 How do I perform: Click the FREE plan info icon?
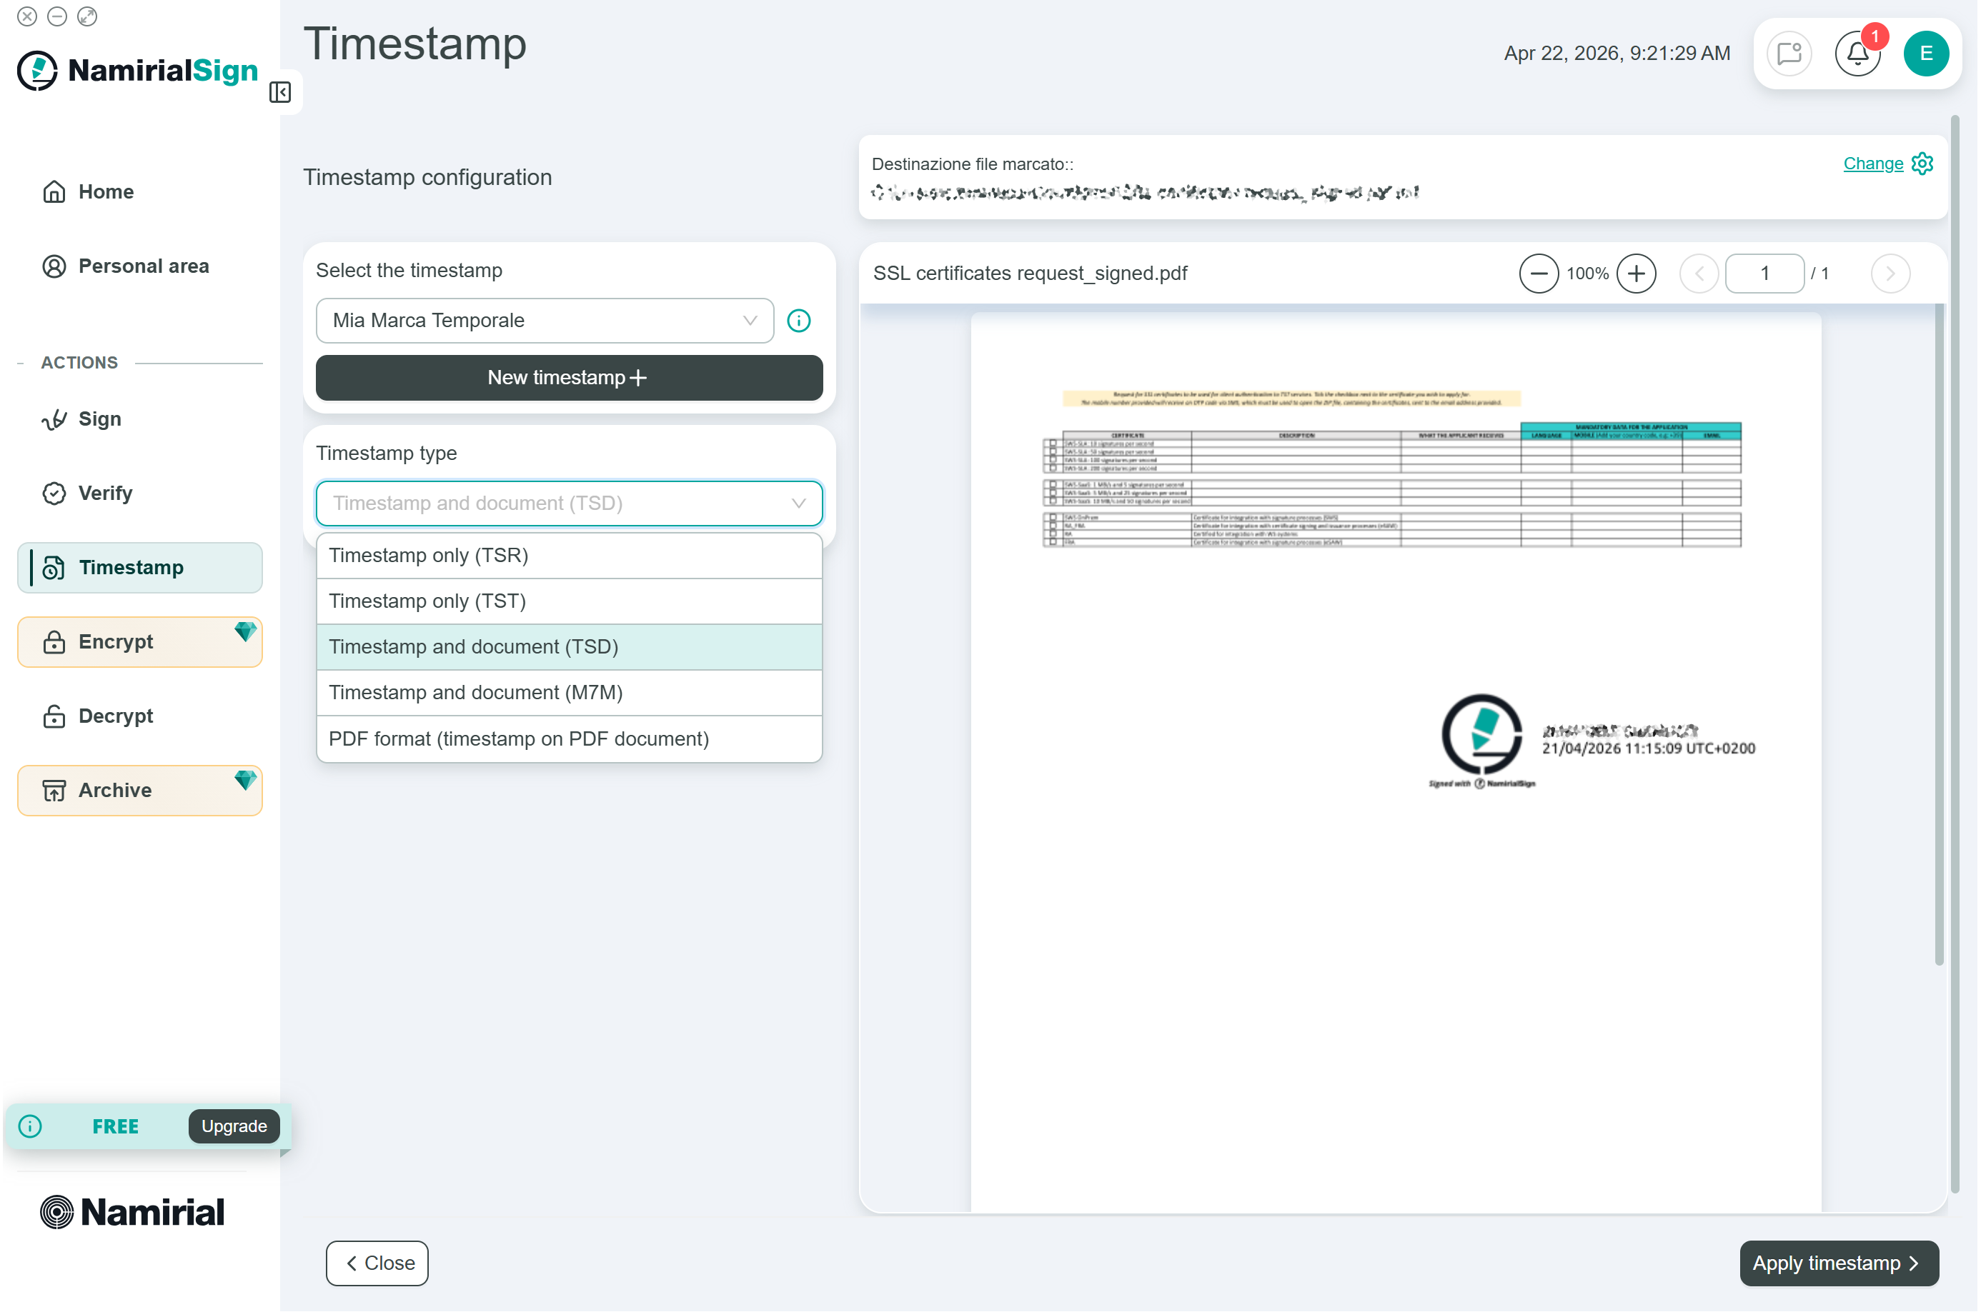pyautogui.click(x=30, y=1128)
